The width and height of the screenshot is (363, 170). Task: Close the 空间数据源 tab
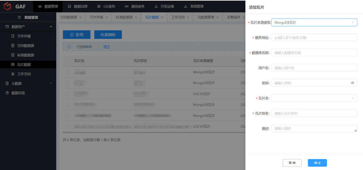(x=80, y=17)
